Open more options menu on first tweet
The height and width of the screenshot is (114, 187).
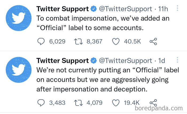[177, 9]
